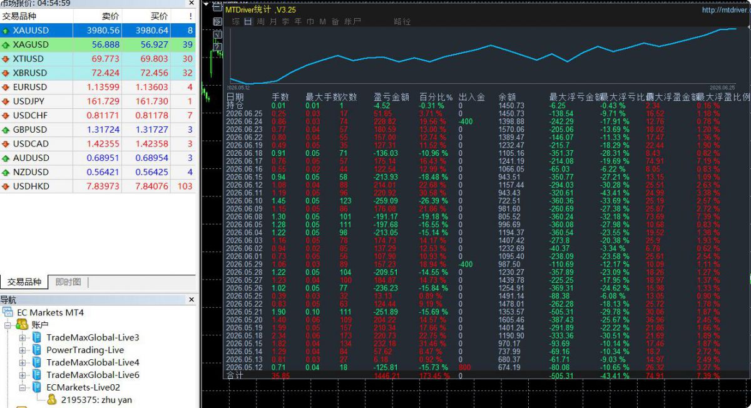
Task: Click the 合计 totals row label
Action: click(234, 375)
